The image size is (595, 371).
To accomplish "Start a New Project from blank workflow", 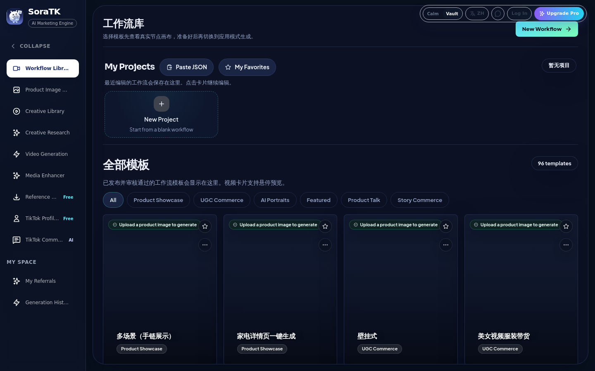I will (161, 114).
